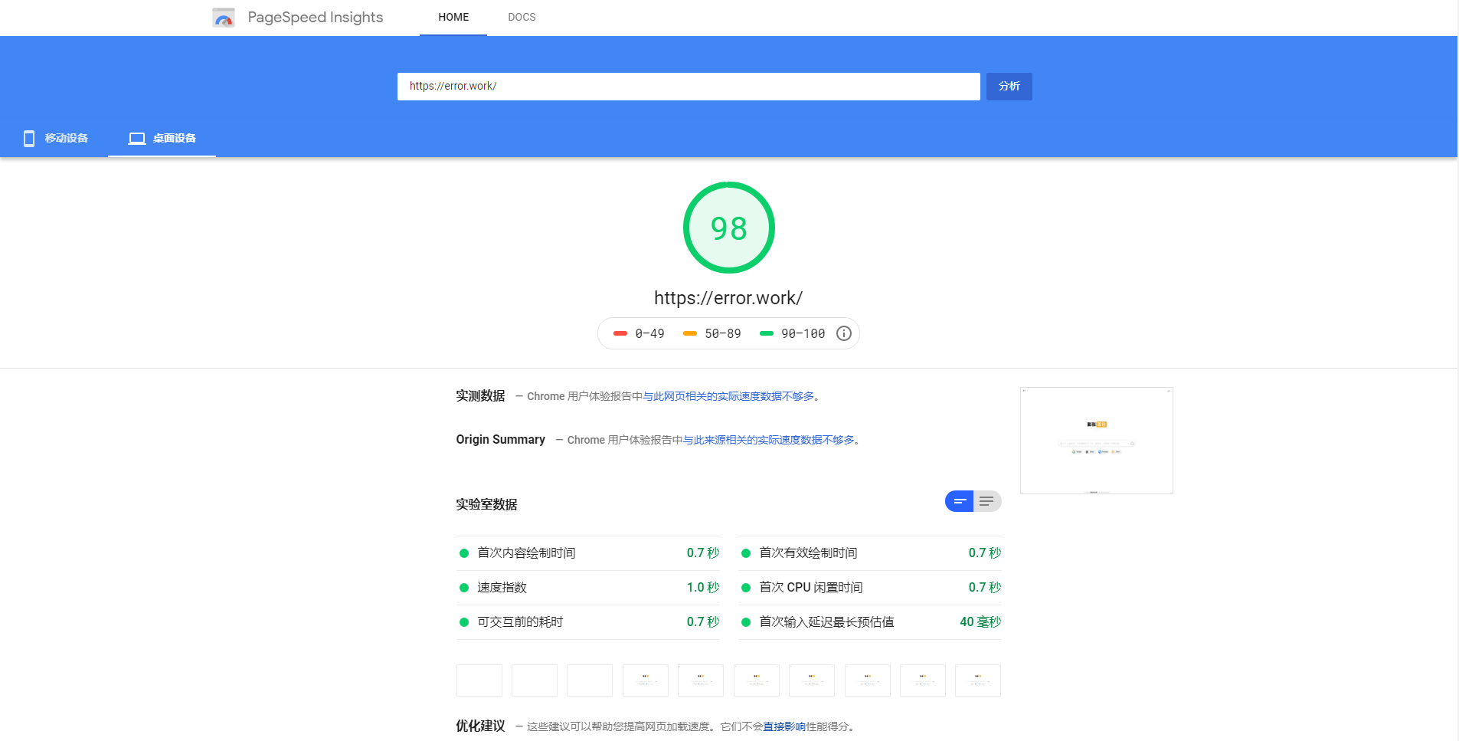
Task: Click the orange 50-89 legend marker
Action: 690,333
